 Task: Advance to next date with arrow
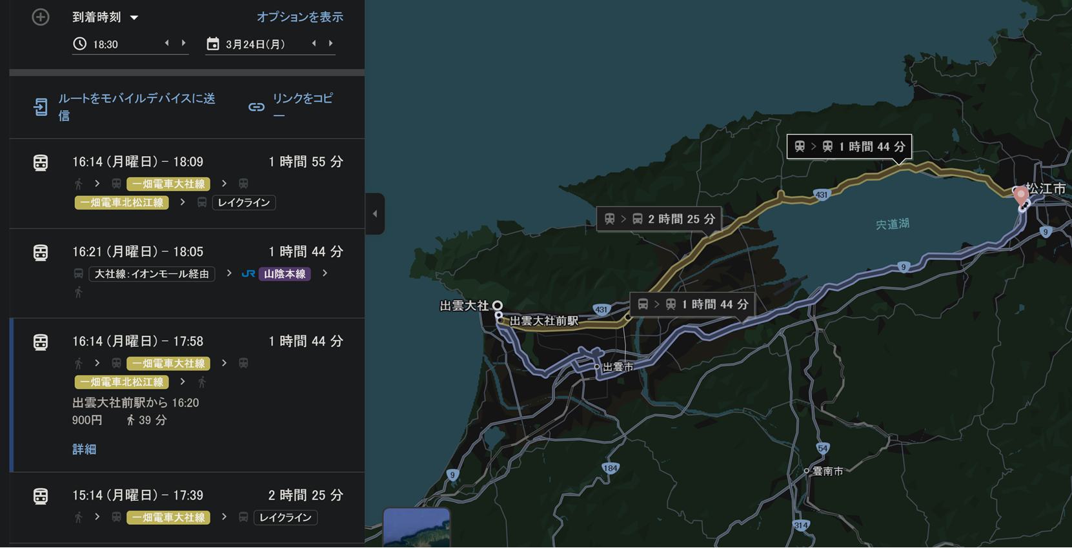(331, 43)
